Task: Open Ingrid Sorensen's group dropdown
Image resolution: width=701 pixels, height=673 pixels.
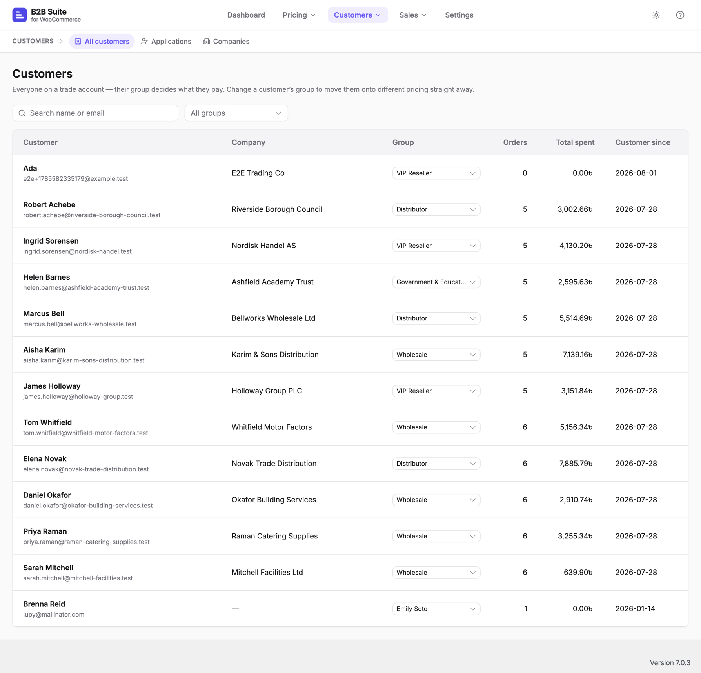Action: pos(436,246)
